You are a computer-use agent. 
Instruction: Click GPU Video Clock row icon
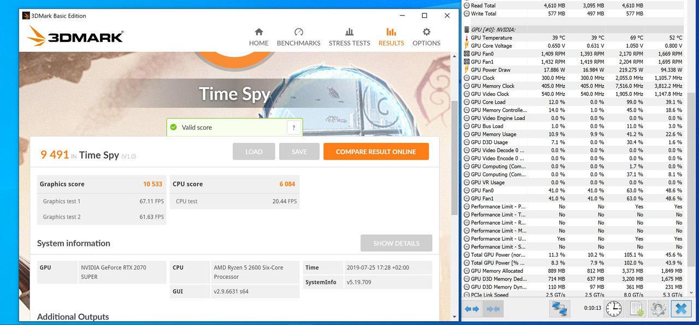point(466,94)
